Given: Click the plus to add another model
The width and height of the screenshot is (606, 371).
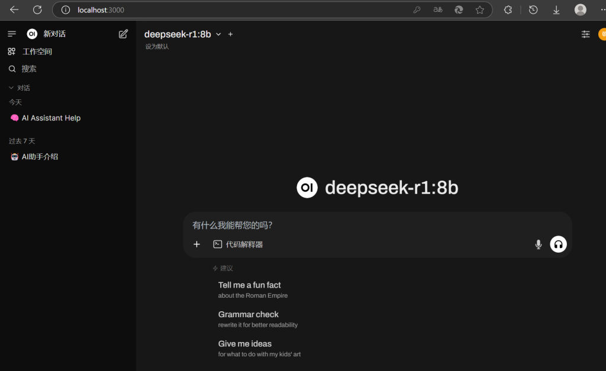Looking at the screenshot, I should (x=230, y=34).
